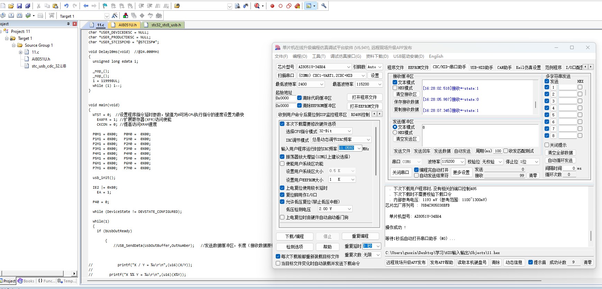
Task: Open the 资料下载(D) menu
Action: [377, 56]
